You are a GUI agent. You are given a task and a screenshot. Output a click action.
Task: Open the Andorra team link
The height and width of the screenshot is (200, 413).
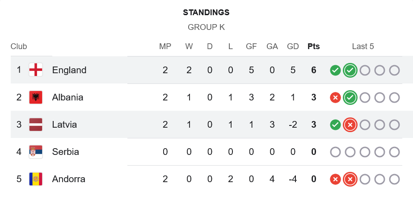tap(68, 179)
